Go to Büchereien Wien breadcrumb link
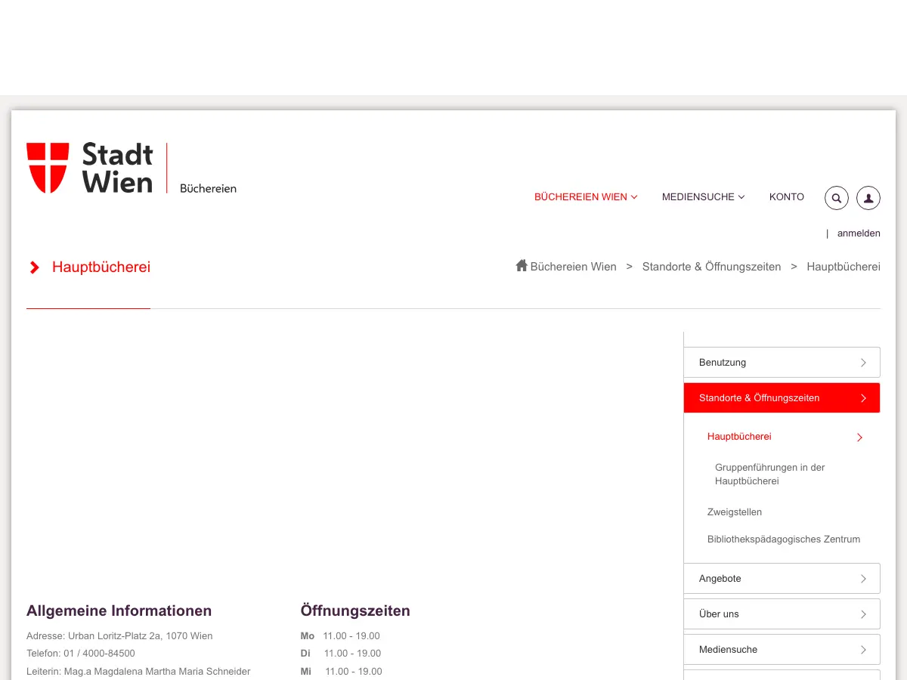 (x=573, y=267)
